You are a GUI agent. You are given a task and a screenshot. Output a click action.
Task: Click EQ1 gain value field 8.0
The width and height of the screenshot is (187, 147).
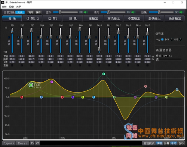click(x=12, y=56)
